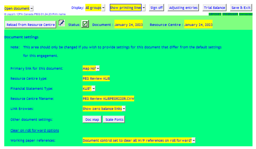Expand the Working paper references dropdown
Screen dimensions: 256x149
(x=194, y=140)
